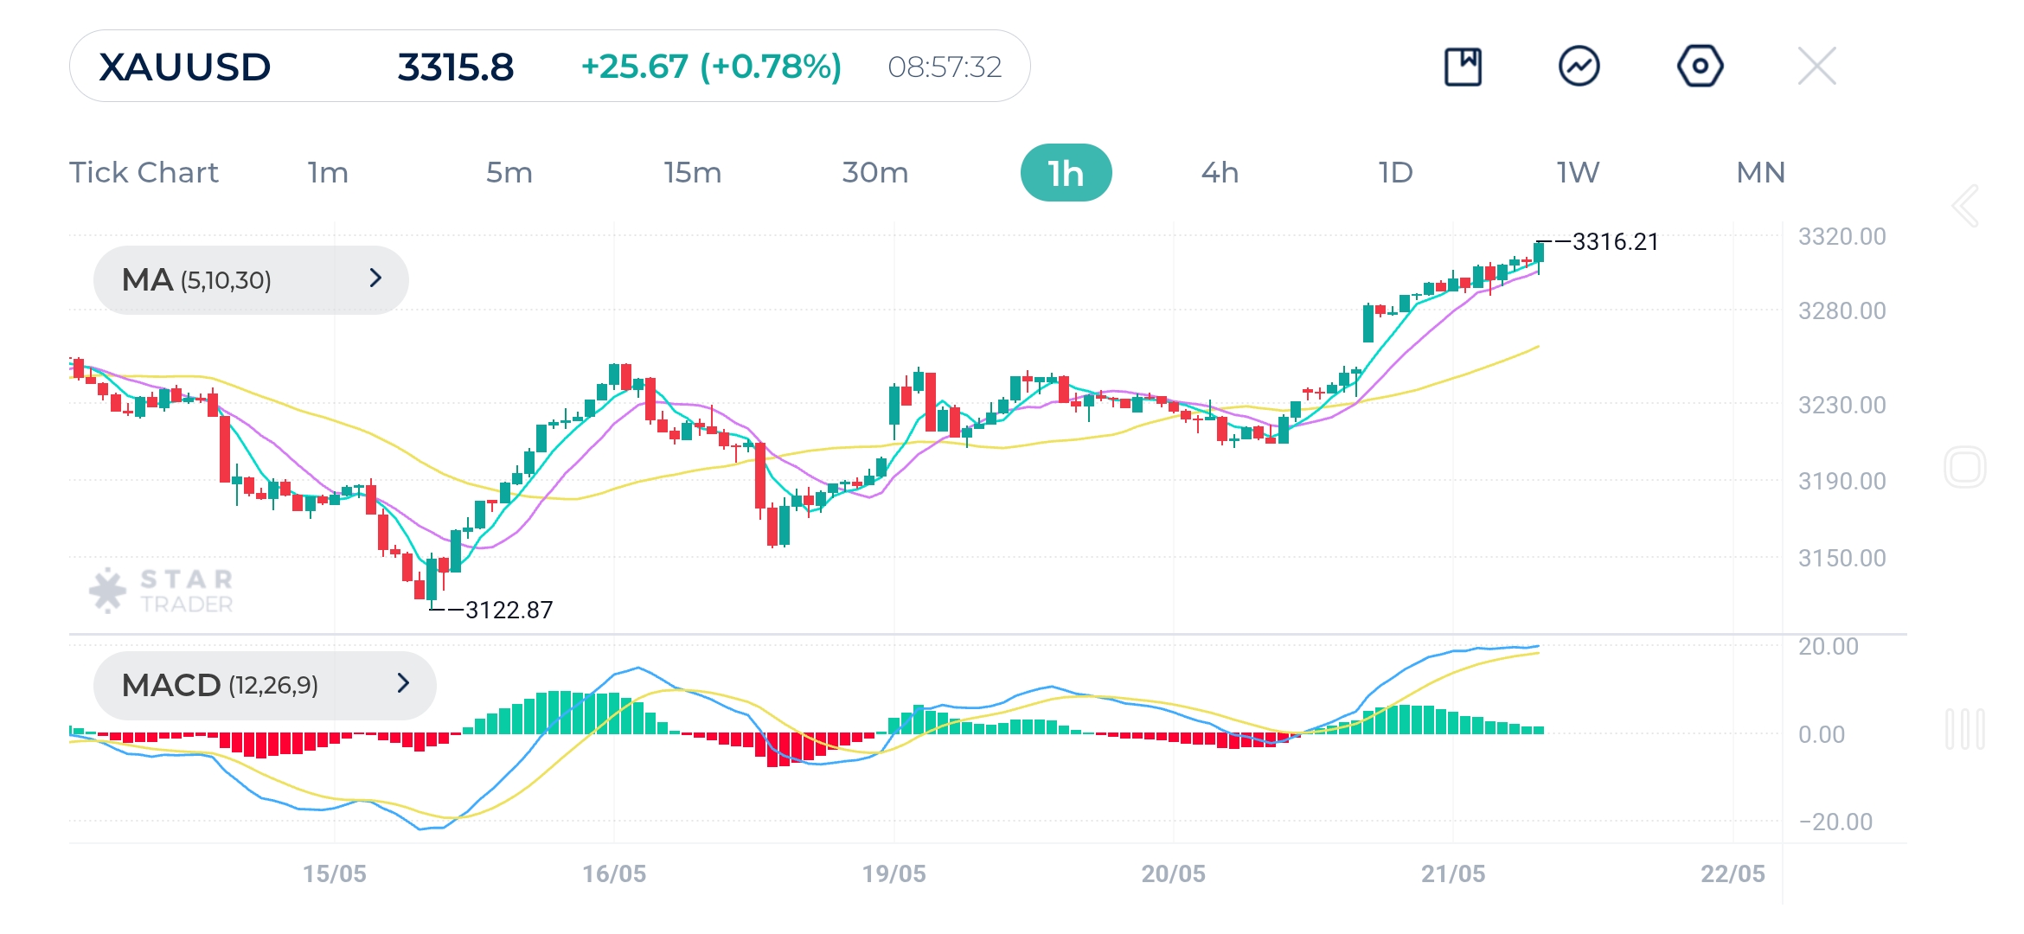Screen dimensions: 2024x934
Task: Select the 5m timeframe
Action: (x=510, y=172)
